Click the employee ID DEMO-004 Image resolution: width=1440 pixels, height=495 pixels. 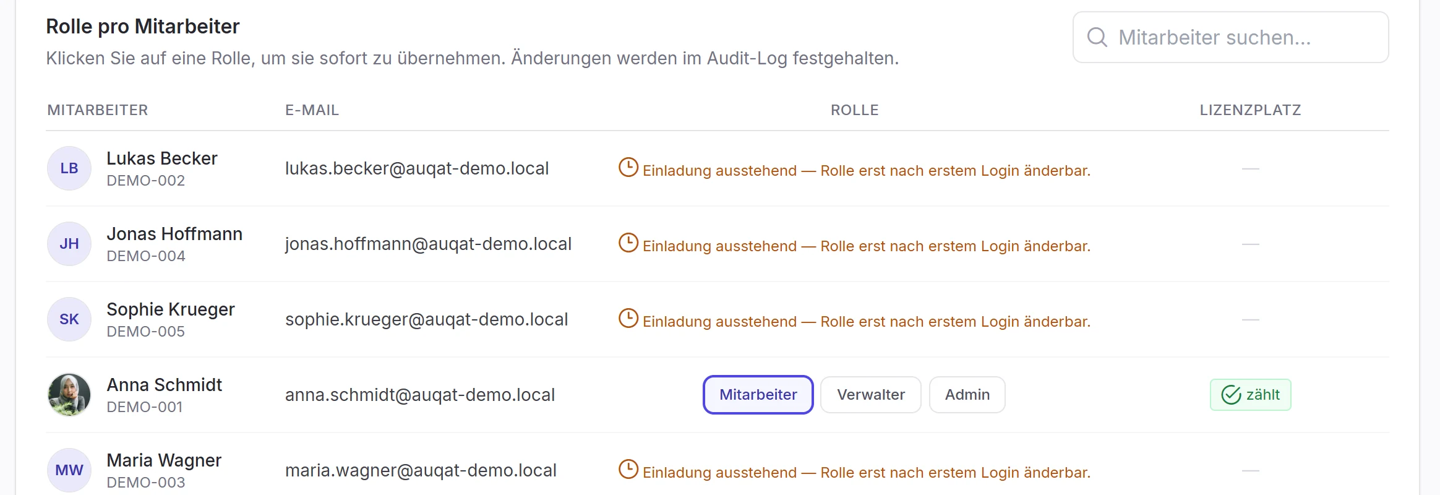(146, 256)
